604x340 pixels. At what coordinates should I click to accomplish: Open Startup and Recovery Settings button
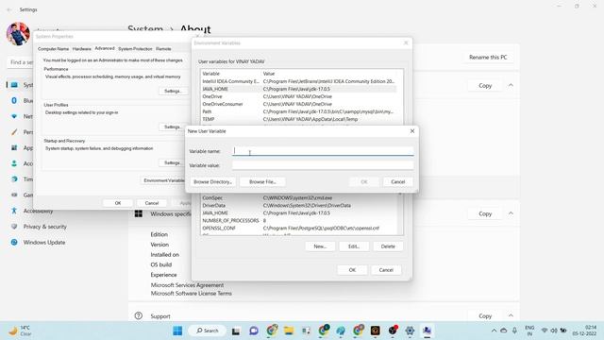tap(172, 162)
